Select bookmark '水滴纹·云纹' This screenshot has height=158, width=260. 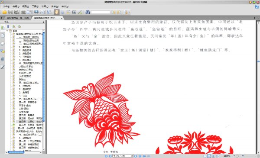point(25,73)
